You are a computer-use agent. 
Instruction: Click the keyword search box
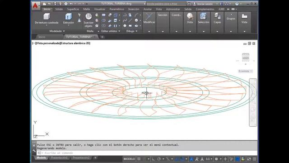point(166,4)
